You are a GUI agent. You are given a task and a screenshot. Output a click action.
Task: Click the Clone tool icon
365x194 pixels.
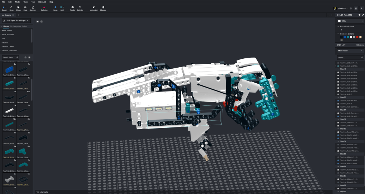pos(18,8)
